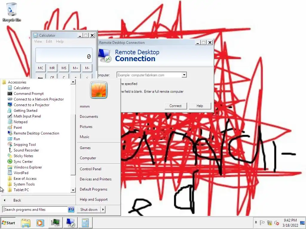
Task: Switch to Calculator taskbar button
Action: [85, 223]
